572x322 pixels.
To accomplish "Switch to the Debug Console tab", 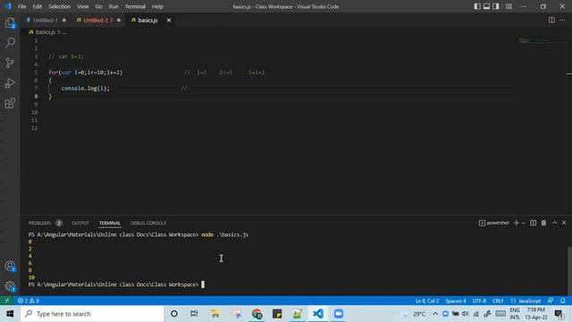I will 148,223.
